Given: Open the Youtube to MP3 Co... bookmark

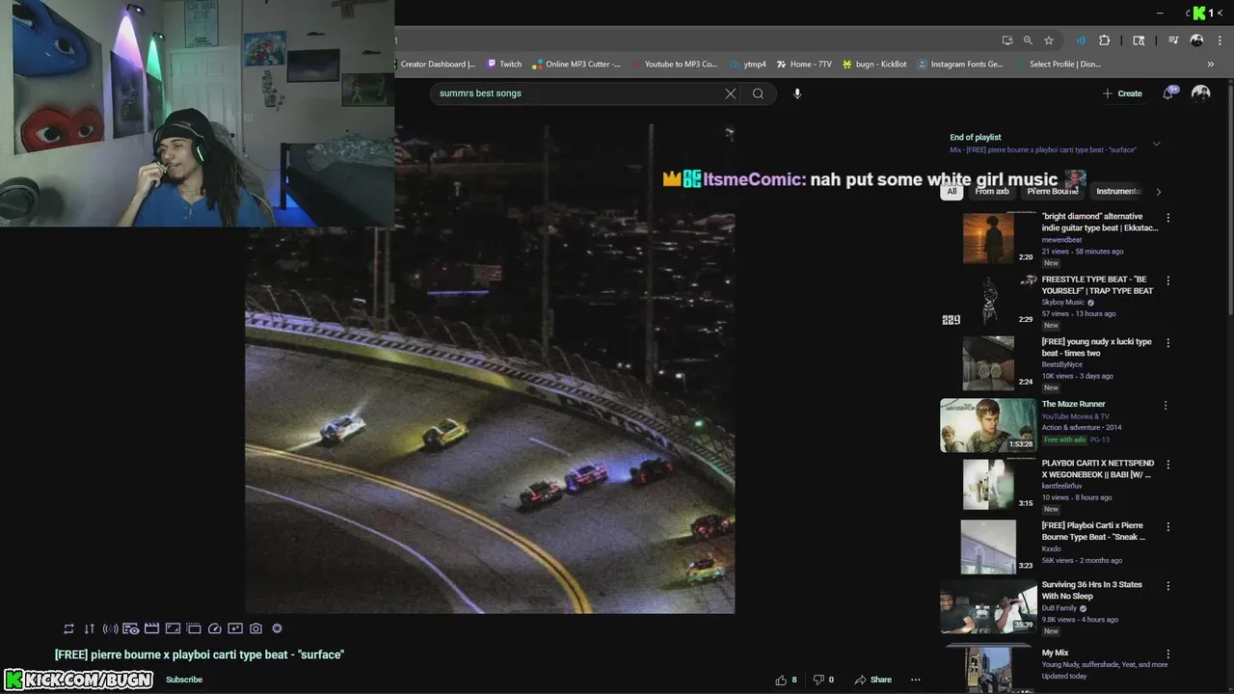Looking at the screenshot, I should [676, 65].
